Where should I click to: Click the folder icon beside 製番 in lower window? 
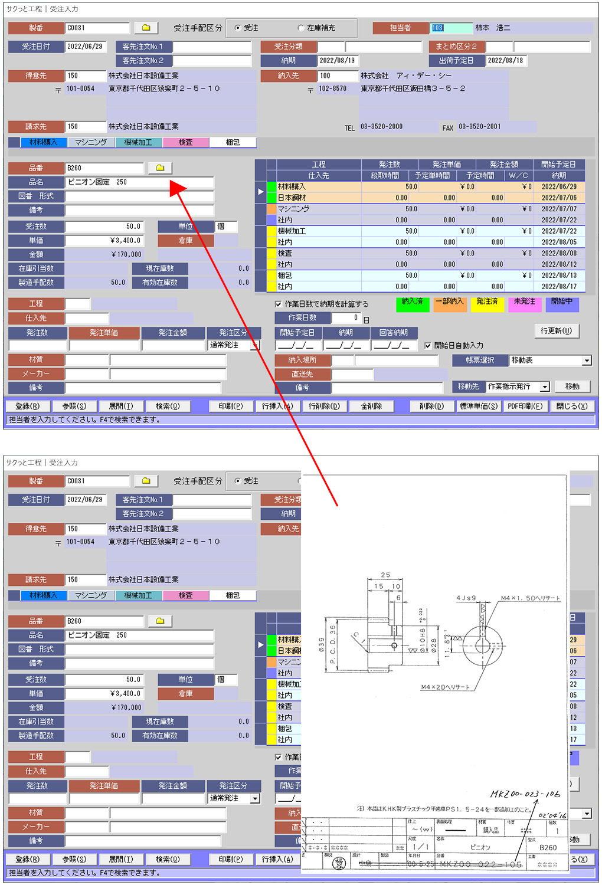146,481
